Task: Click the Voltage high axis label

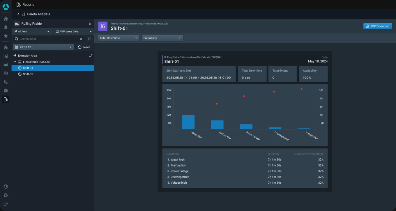Action: pyautogui.click(x=311, y=135)
